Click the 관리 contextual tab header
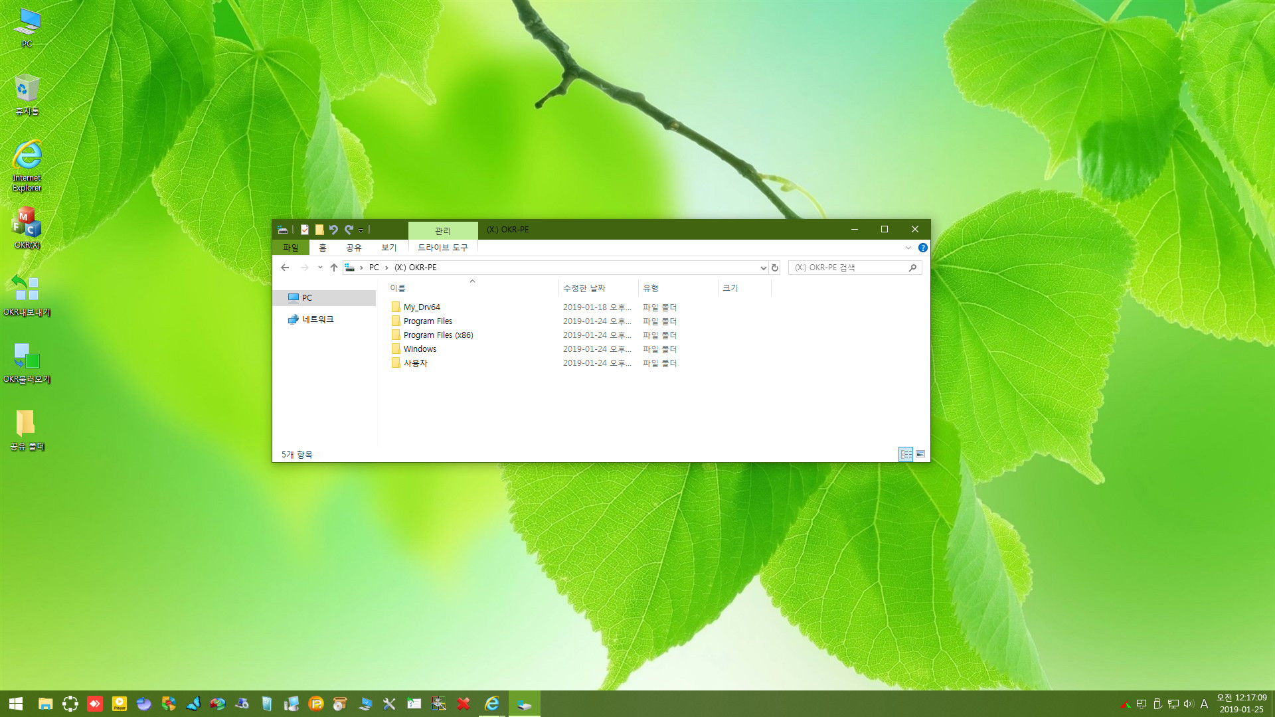 tap(443, 230)
